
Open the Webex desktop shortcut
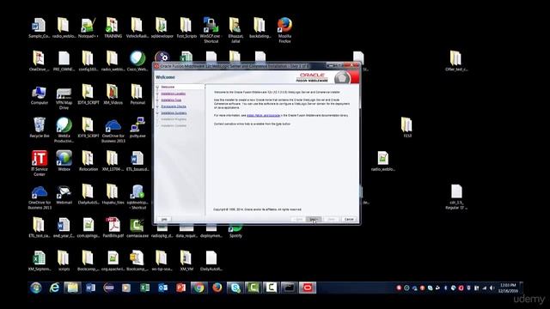click(x=64, y=161)
